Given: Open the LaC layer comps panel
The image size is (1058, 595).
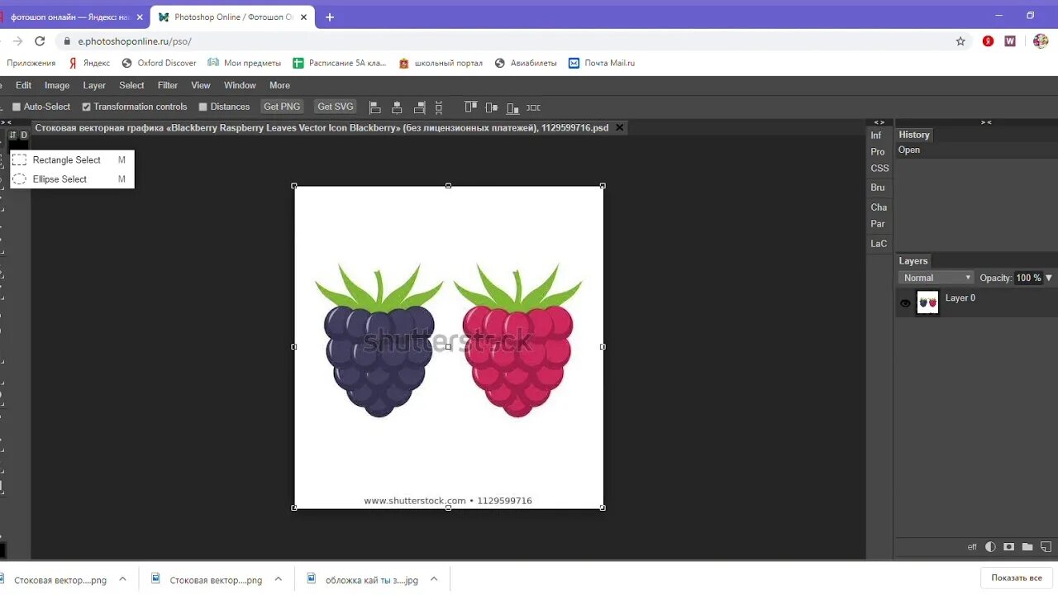Looking at the screenshot, I should pyautogui.click(x=879, y=244).
